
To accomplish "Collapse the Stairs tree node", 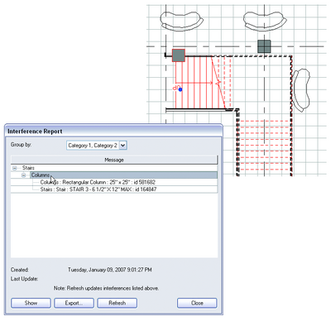I will click(x=15, y=168).
